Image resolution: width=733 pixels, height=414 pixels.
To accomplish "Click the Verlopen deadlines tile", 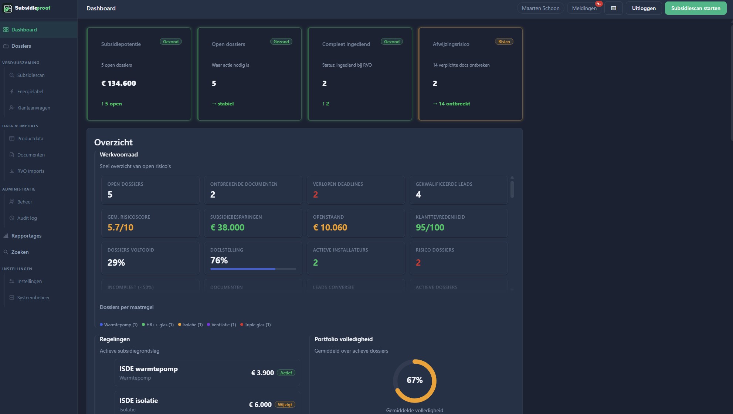I will [x=356, y=190].
